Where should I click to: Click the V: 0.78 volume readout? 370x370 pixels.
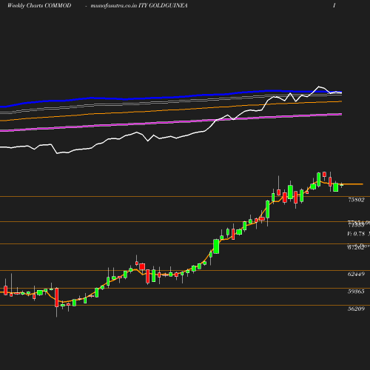356,234
